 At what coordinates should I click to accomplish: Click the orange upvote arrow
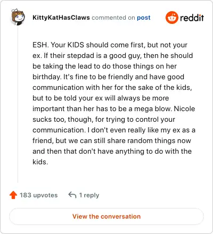point(13,195)
